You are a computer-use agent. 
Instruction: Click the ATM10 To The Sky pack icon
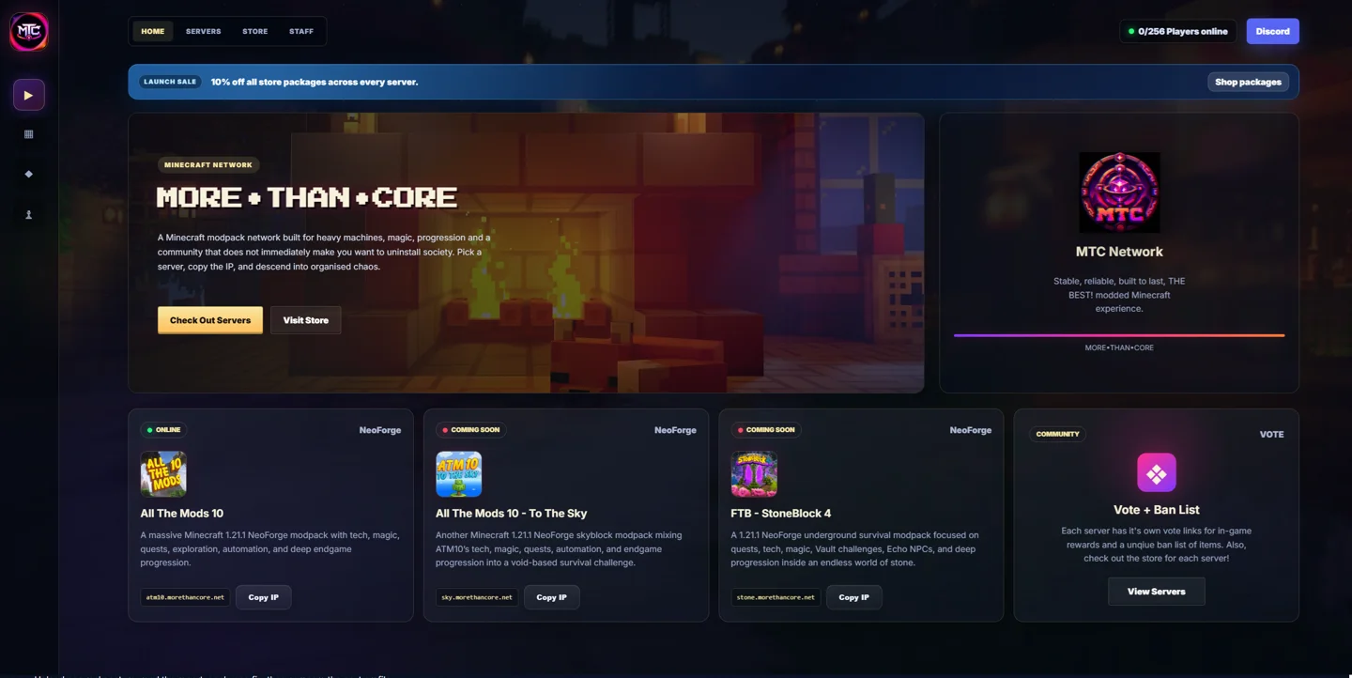pos(459,474)
